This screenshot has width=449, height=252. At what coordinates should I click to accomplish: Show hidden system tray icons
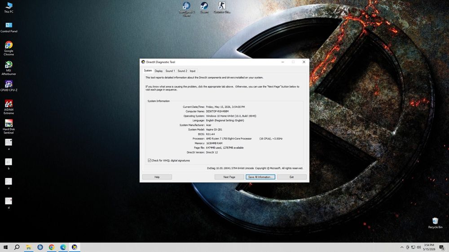(x=402, y=247)
